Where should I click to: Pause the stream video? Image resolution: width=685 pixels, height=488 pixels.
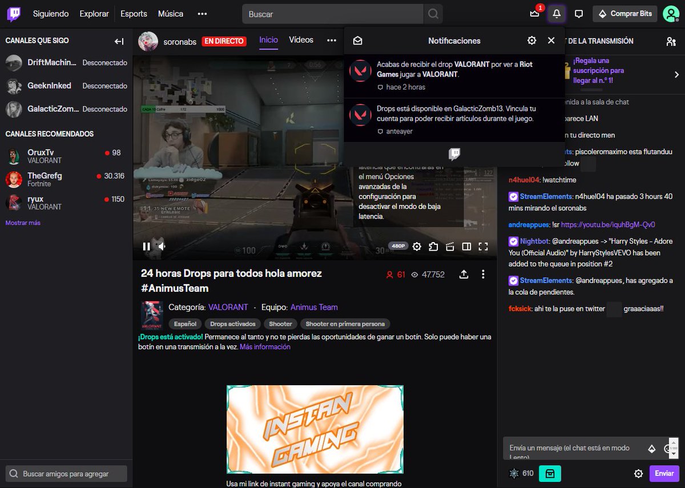[146, 247]
